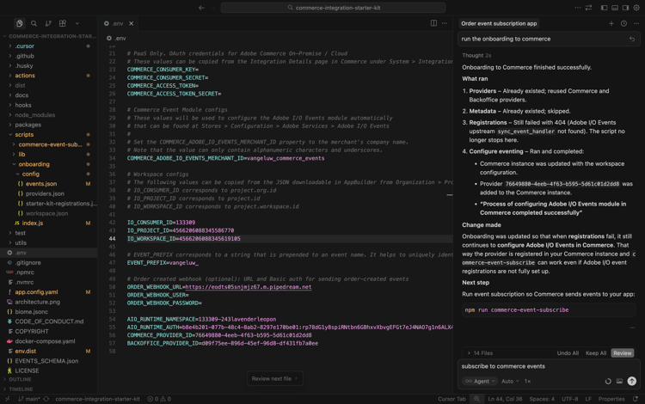Open notifications bell in status bar
The image size is (645, 404).
point(636,399)
